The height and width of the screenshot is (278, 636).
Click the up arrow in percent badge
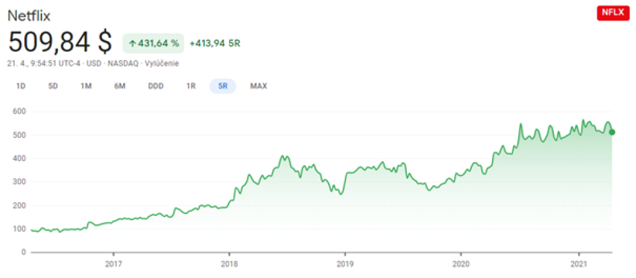132,44
